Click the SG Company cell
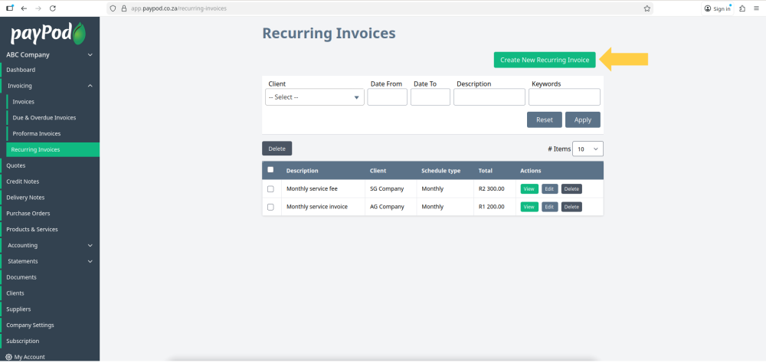 tap(387, 188)
